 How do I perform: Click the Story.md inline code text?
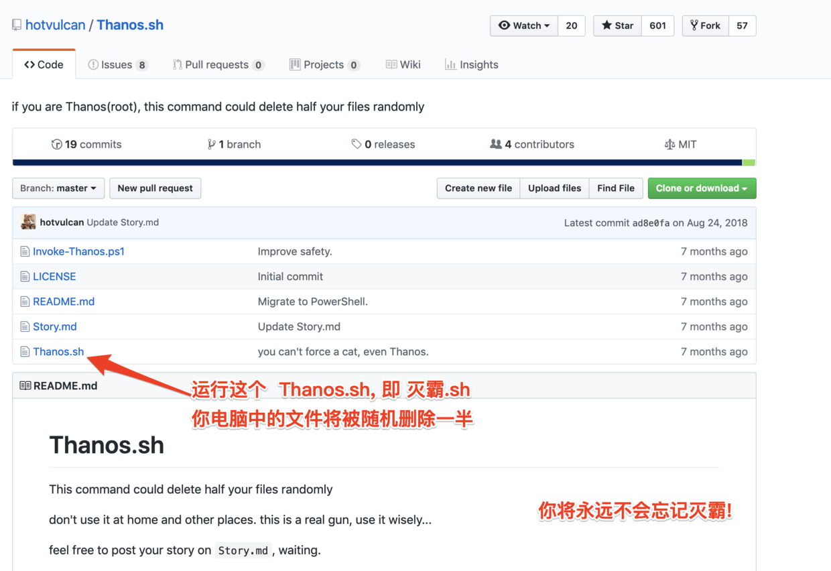[x=243, y=550]
